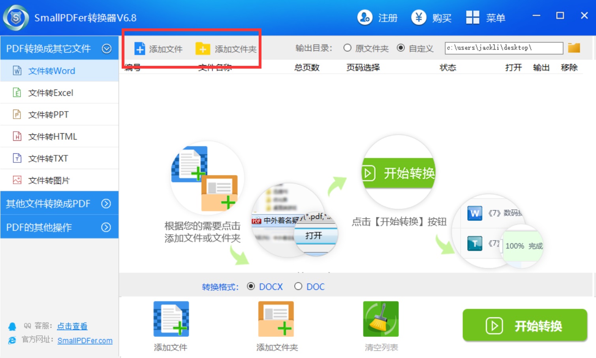The image size is (596, 358).
Task: Click the 页码选择 column header
Action: (x=363, y=67)
